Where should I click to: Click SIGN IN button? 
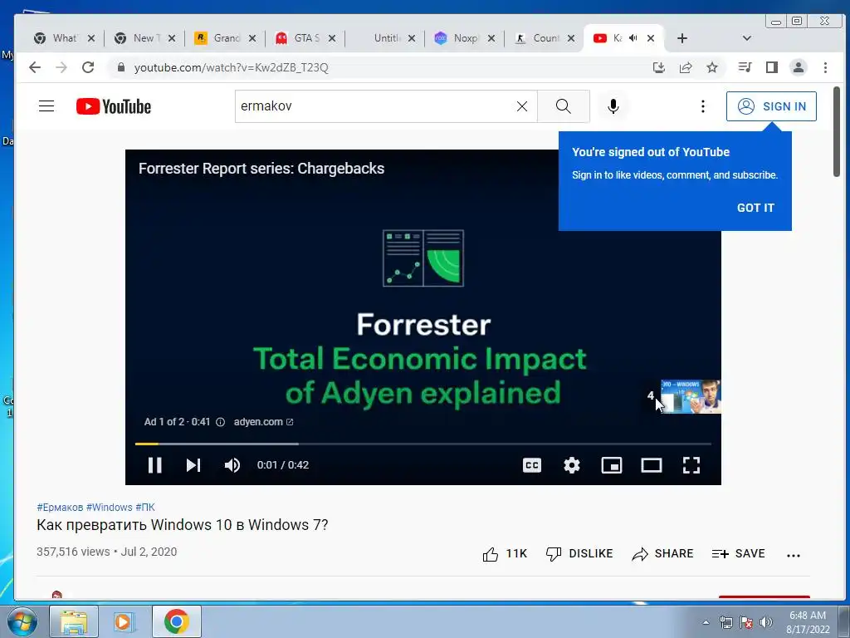[x=771, y=106]
